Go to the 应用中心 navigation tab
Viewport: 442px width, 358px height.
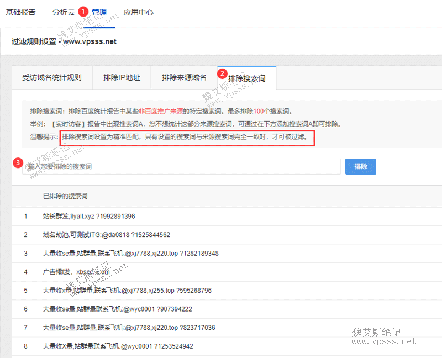click(x=138, y=12)
